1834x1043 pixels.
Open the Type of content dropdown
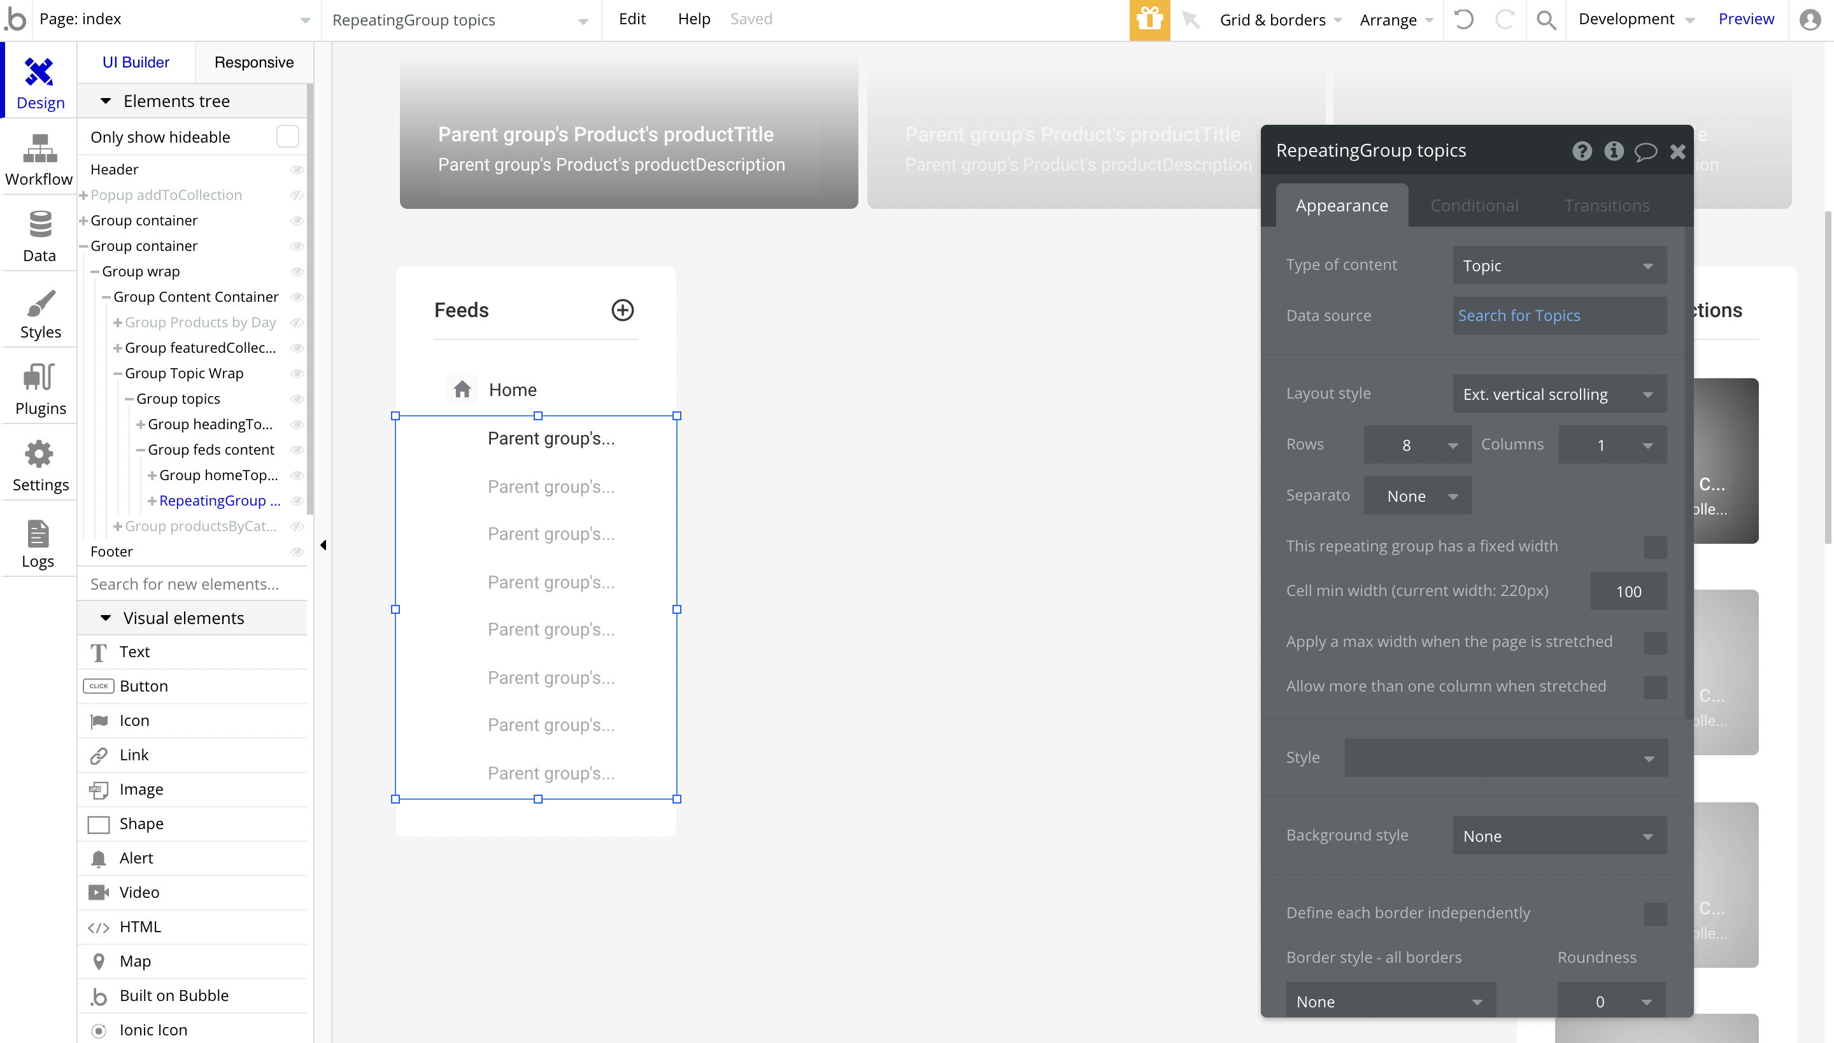(x=1559, y=266)
